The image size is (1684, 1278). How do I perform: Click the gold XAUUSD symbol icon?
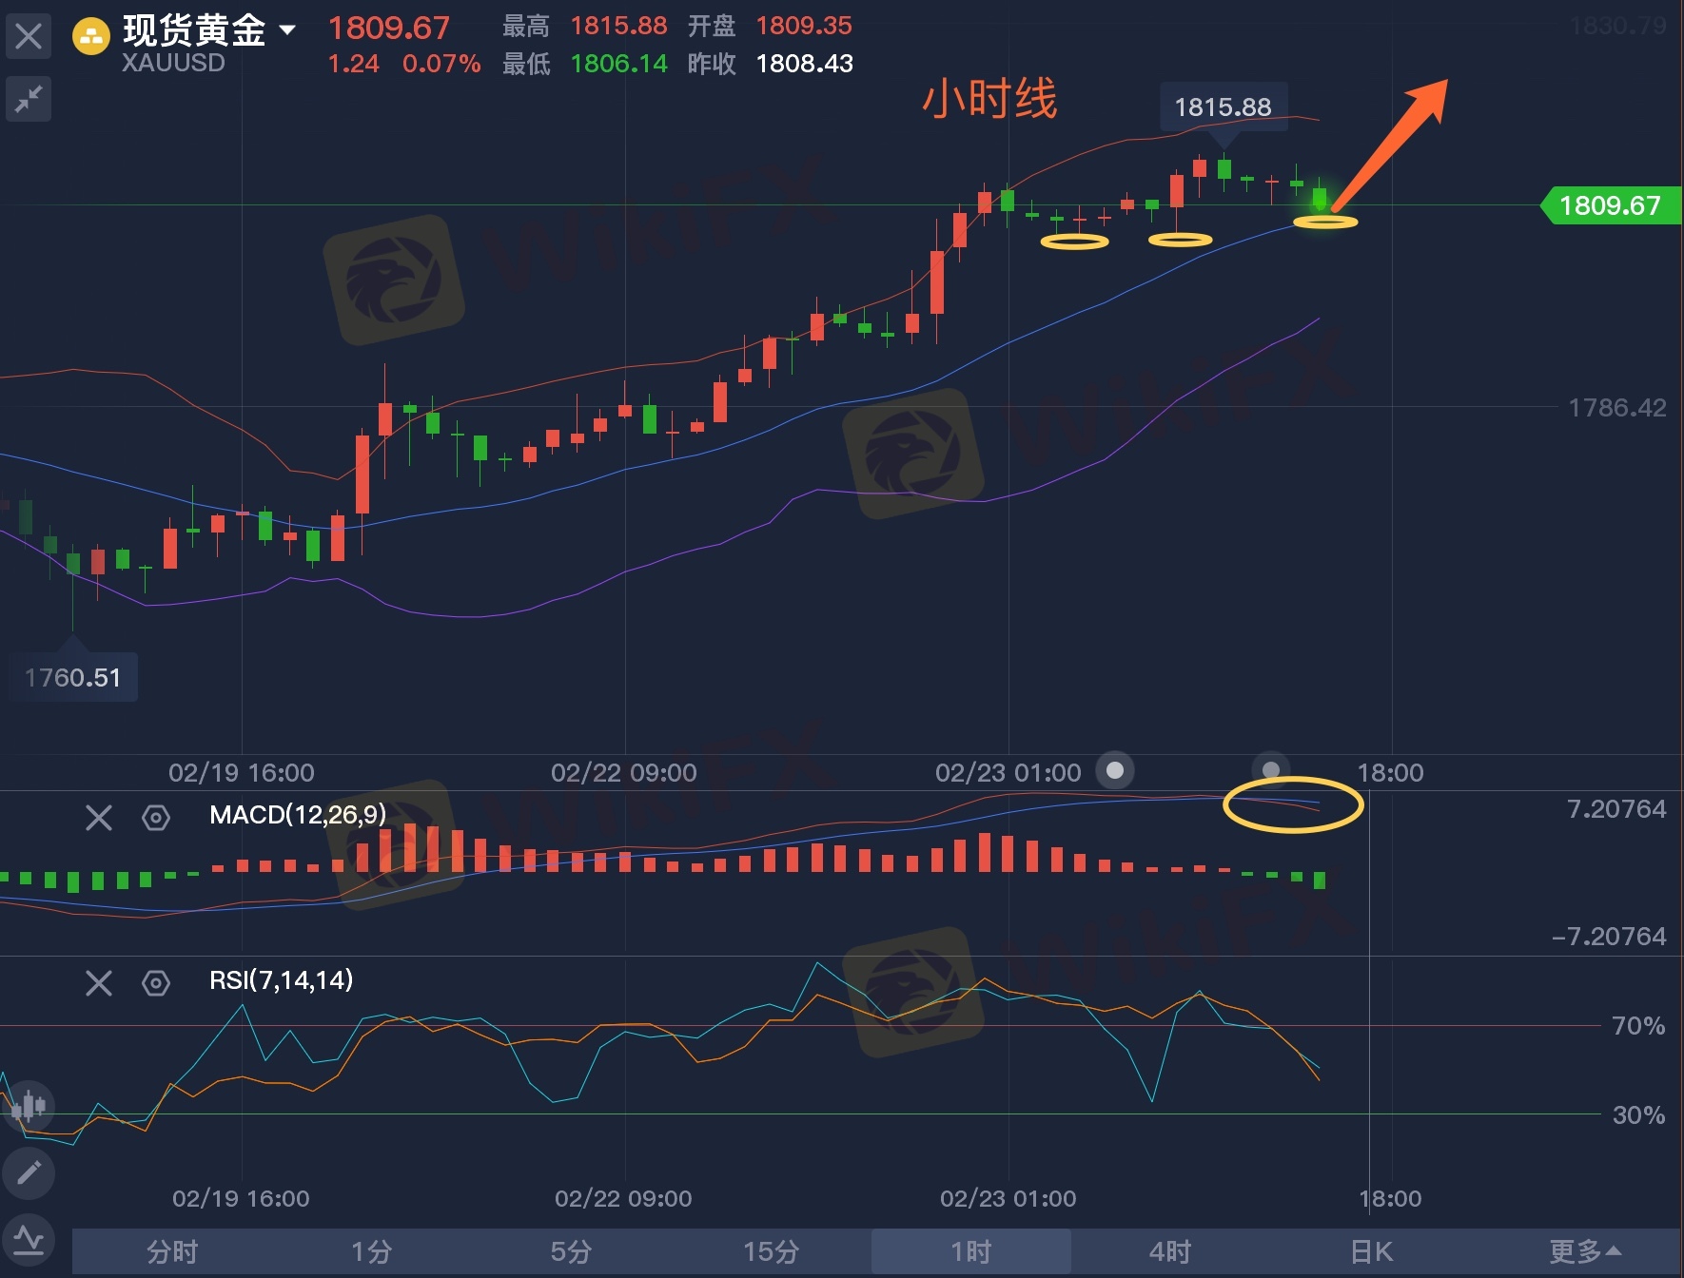91,38
